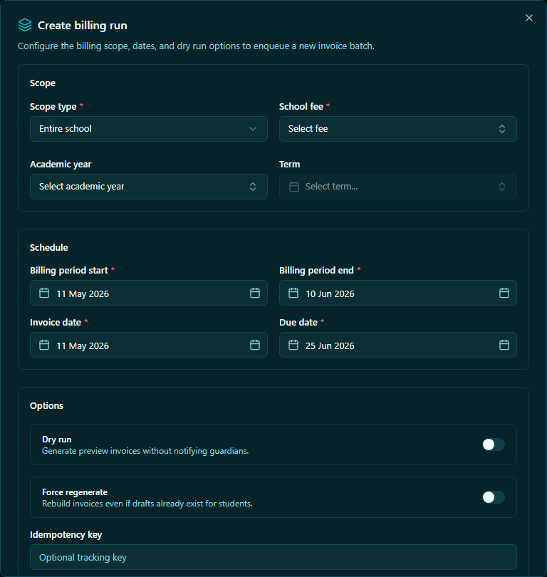This screenshot has width=547, height=577.
Task: Click the calendar icon in Select term field
Action: point(294,187)
